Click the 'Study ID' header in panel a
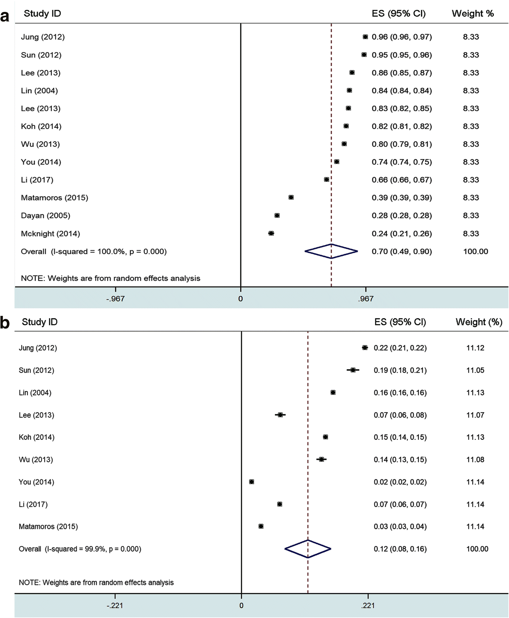509x618 pixels. coord(42,14)
